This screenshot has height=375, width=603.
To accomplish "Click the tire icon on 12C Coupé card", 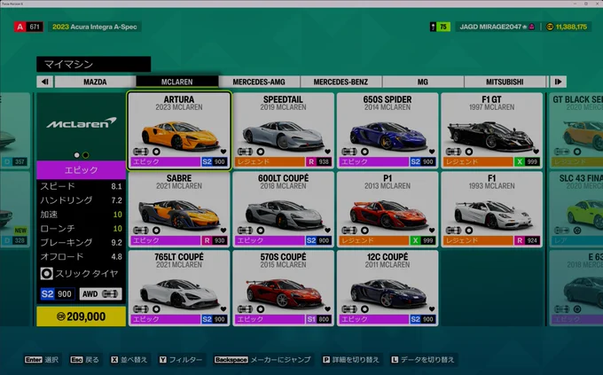I will click(x=364, y=309).
